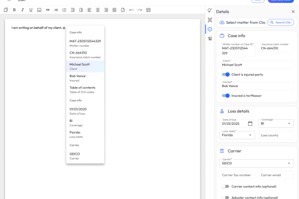Enable Carrier contact info toggle
Screen dimensions: 299x199
226,187
